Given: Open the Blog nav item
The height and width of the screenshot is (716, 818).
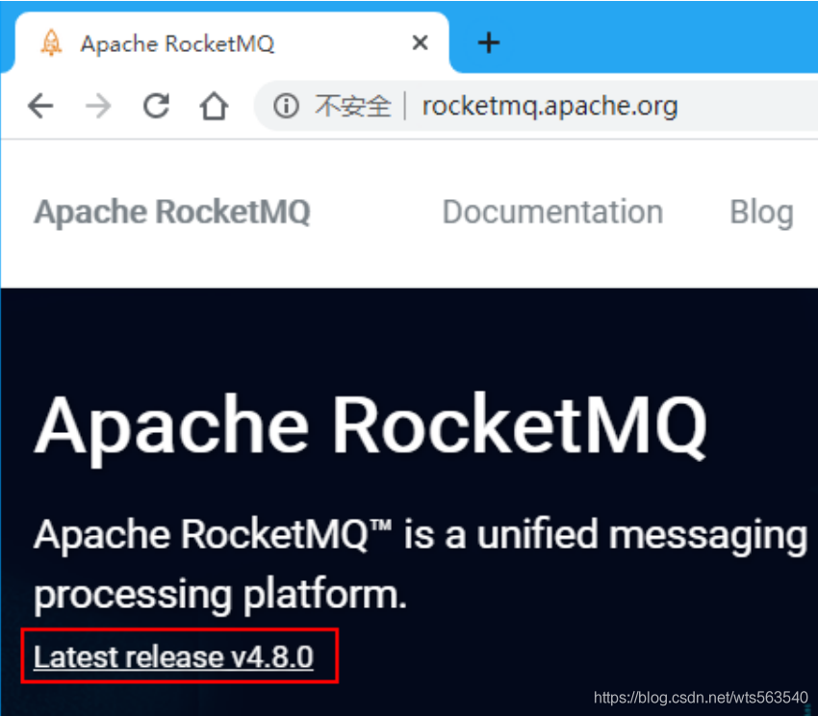Looking at the screenshot, I should (761, 213).
